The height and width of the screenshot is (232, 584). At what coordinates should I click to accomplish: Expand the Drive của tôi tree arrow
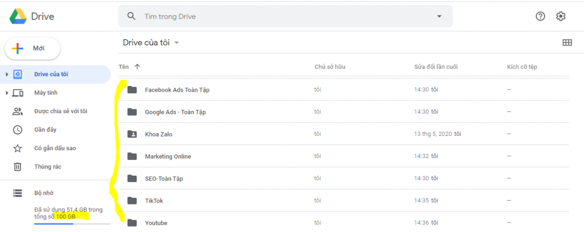click(7, 74)
